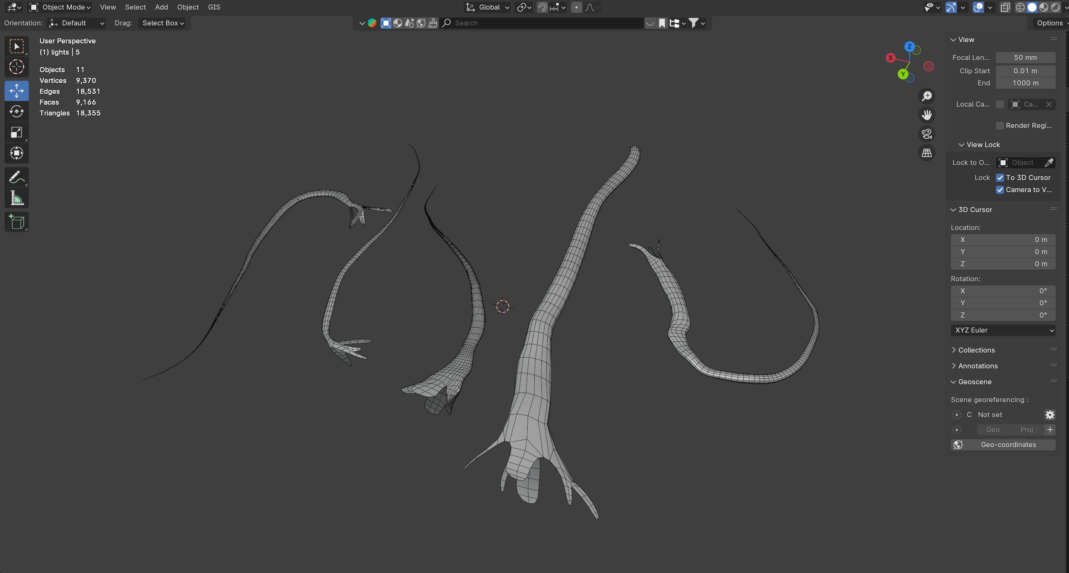Disable Camera to View checkbox
This screenshot has height=573, width=1069.
pos(1000,190)
